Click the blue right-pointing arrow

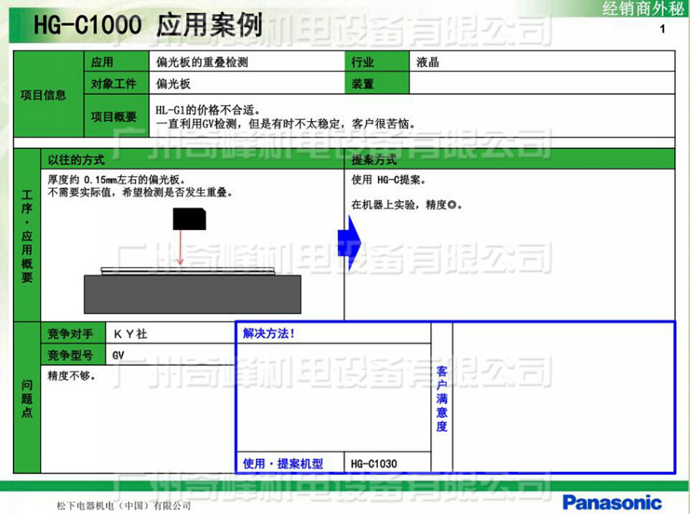tap(349, 243)
